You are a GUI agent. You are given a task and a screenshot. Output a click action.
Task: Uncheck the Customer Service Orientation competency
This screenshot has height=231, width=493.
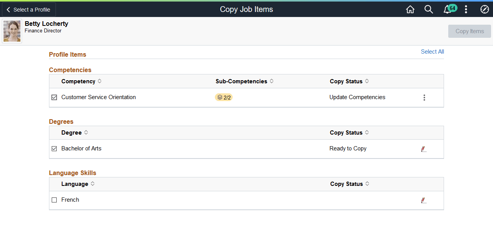coord(54,97)
